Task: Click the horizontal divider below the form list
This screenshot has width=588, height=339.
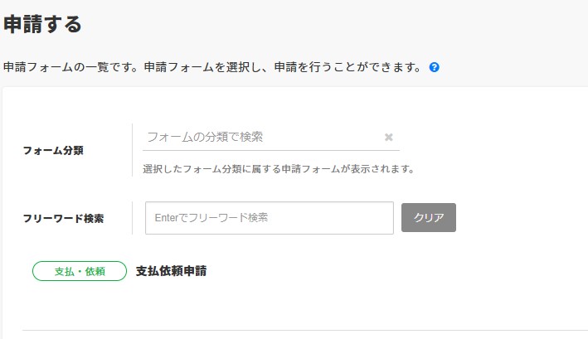Action: 299,330
